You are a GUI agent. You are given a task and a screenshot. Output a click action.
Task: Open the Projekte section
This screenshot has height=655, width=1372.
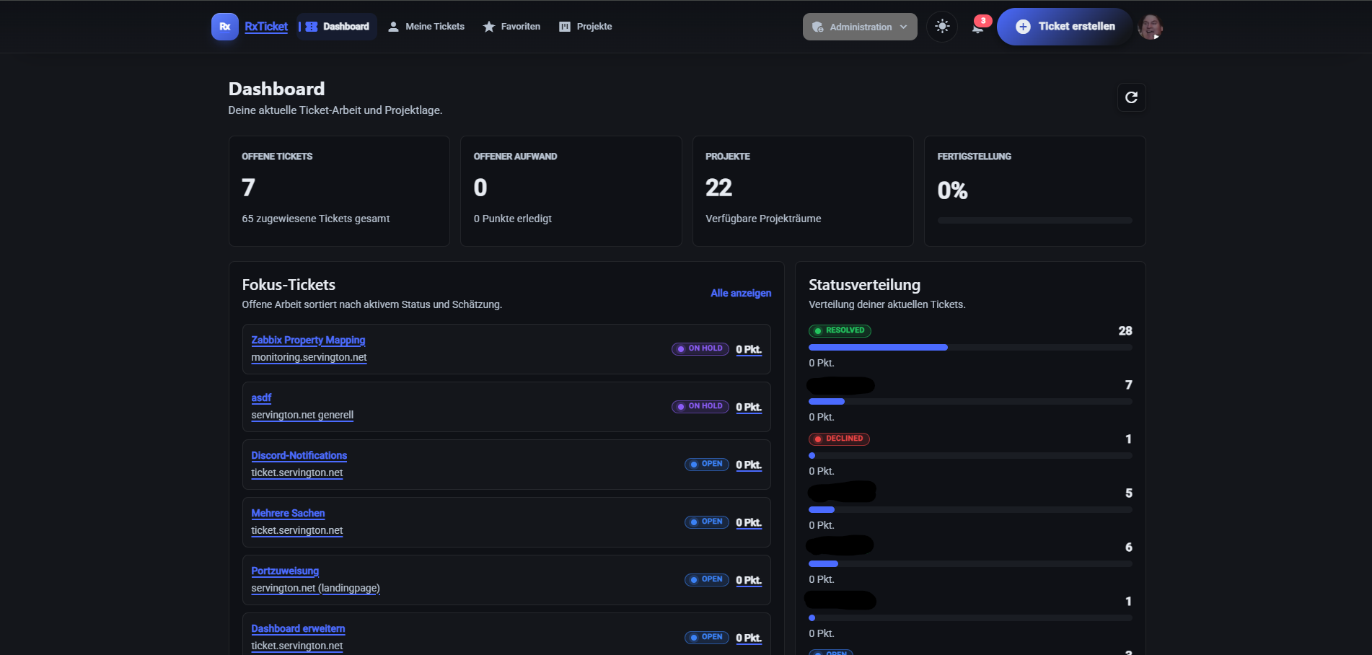point(586,27)
